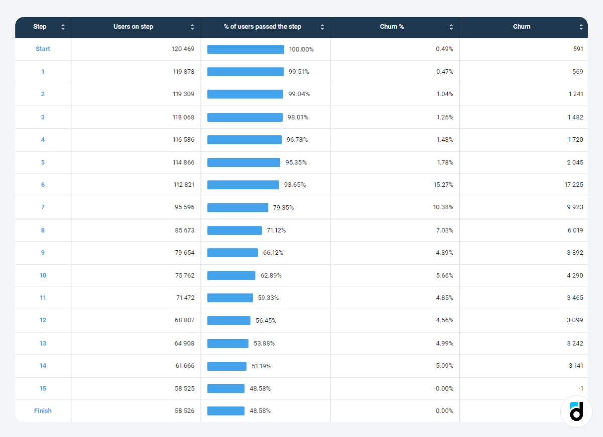Viewport: 603px width, 437px height.
Task: Click the Start step link
Action: click(x=43, y=49)
